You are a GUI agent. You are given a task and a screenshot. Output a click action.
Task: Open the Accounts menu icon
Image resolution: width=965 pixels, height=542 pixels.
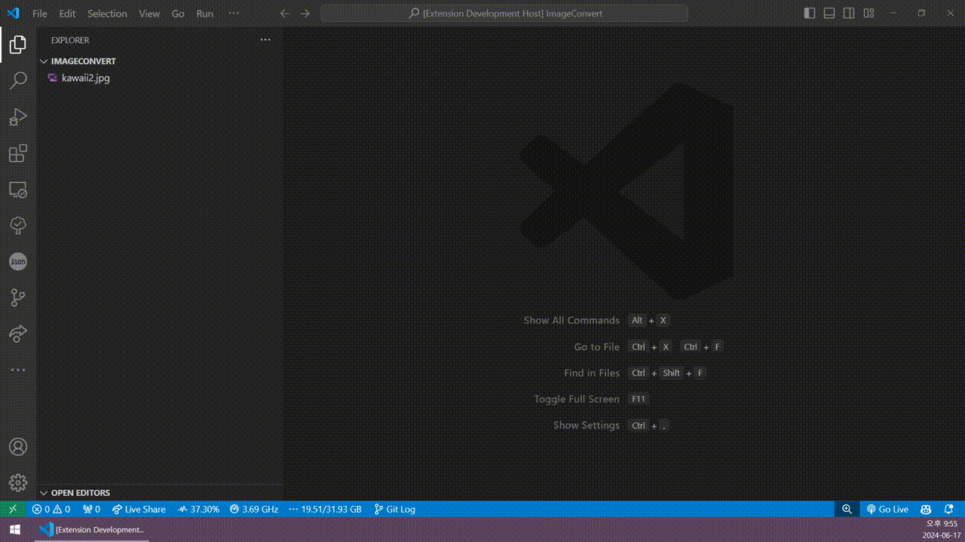18,447
